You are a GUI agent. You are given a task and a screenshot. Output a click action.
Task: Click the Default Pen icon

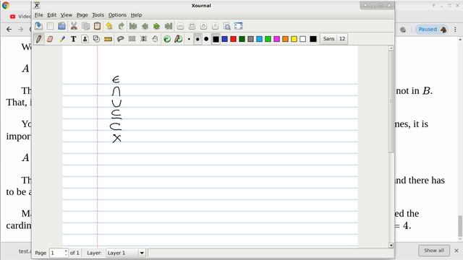click(x=179, y=39)
